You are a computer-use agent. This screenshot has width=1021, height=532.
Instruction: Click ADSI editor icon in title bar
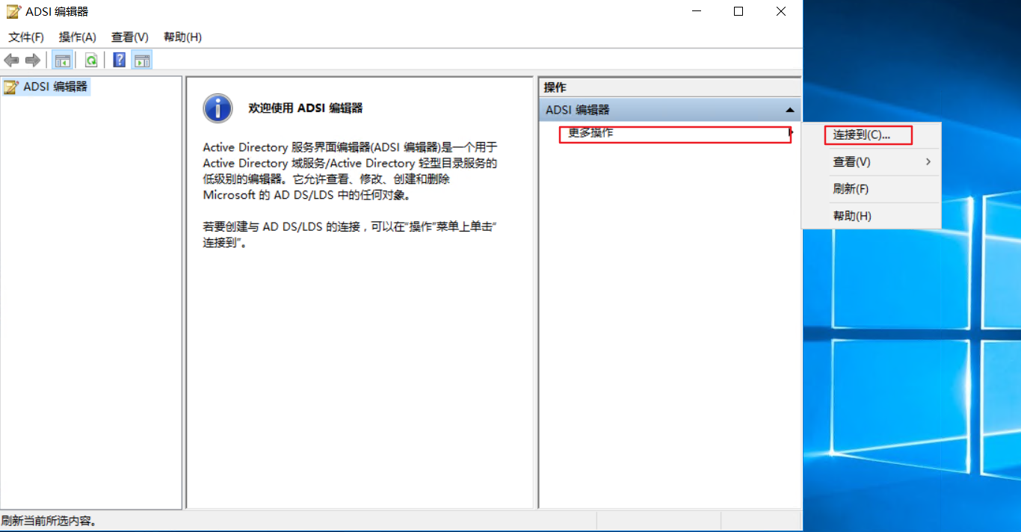(13, 12)
